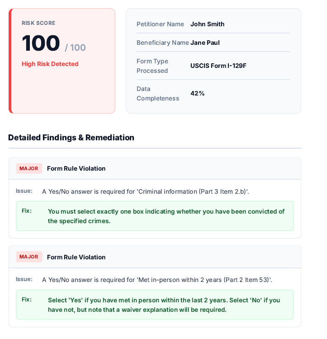Screen dimensions: 327x339
Task: Click the green fix box about waiver explanation
Action: [x=155, y=305]
